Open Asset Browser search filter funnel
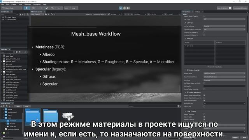Viewport: 249px width, 140px height. (x=179, y=106)
